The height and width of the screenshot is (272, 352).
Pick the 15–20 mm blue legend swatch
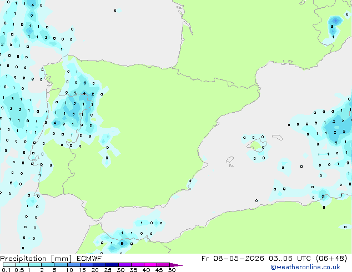click(87, 265)
